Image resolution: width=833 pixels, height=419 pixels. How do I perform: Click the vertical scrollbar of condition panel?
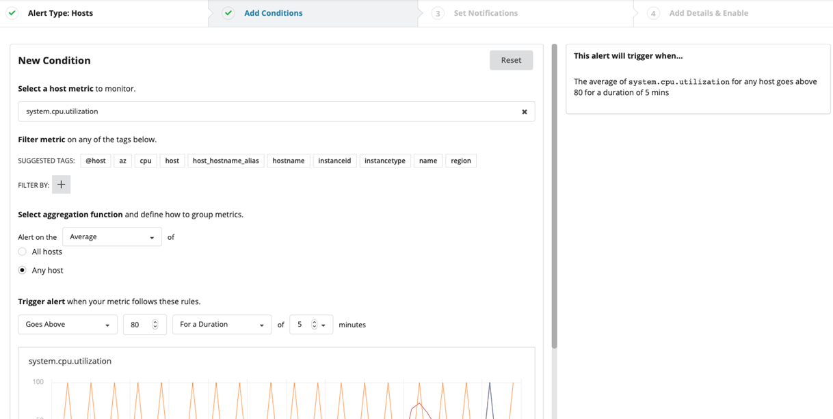coord(554,198)
